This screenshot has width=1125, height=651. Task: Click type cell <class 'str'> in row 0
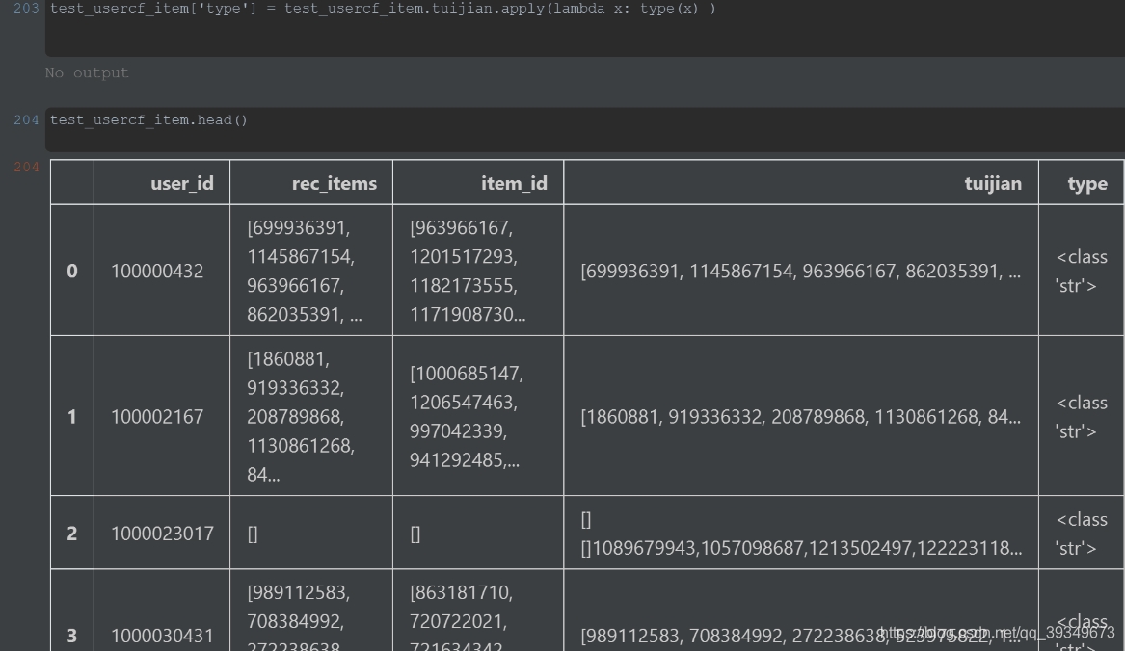(1082, 271)
